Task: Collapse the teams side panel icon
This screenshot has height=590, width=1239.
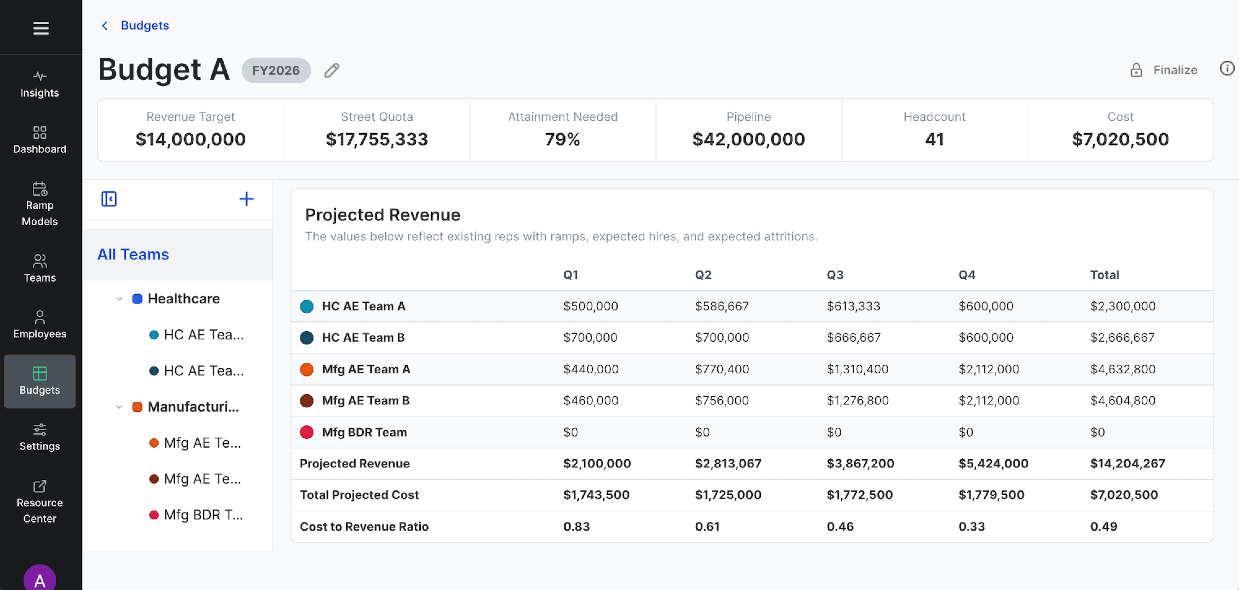Action: (109, 199)
